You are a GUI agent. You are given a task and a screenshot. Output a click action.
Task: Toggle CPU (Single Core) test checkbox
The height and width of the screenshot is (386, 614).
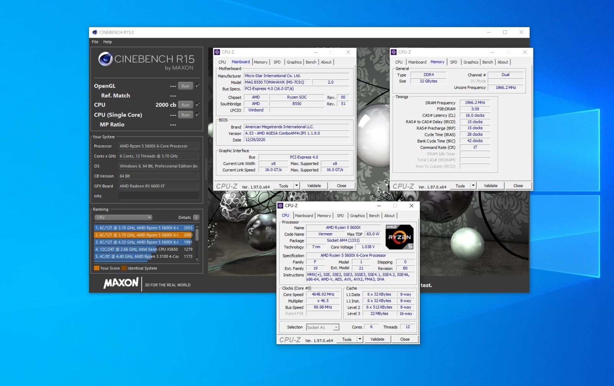click(198, 114)
